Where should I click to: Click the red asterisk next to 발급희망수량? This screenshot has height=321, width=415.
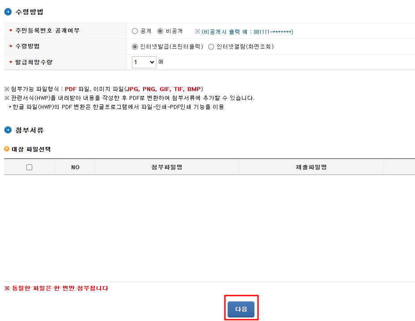click(x=10, y=62)
